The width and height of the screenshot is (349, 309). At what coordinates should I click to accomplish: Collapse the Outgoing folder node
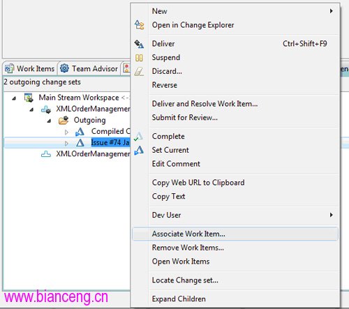tap(49, 121)
